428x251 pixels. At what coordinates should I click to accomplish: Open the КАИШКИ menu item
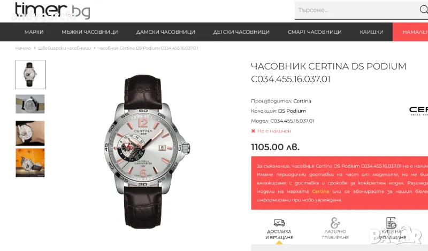click(371, 32)
